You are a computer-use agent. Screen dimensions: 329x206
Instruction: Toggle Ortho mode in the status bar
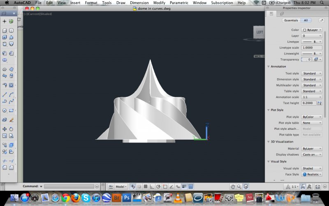[x=152, y=187]
